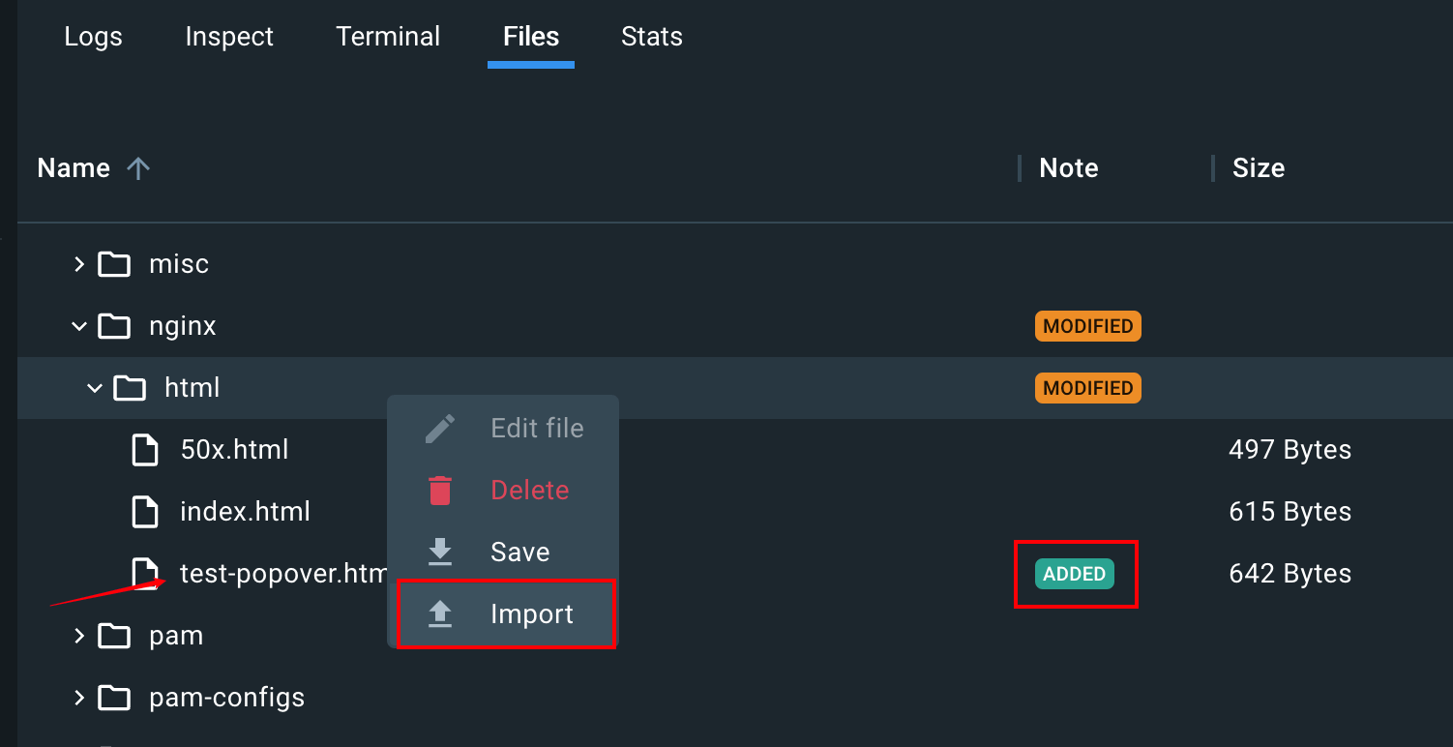The height and width of the screenshot is (747, 1453).
Task: Click the ADDED badge next to test-popover.html
Action: click(x=1074, y=573)
